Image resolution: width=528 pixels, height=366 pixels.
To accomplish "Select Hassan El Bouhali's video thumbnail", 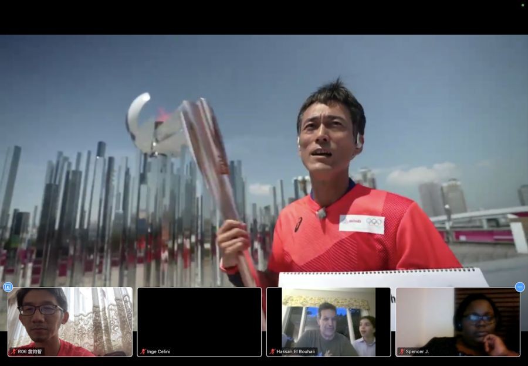I will 329,321.
